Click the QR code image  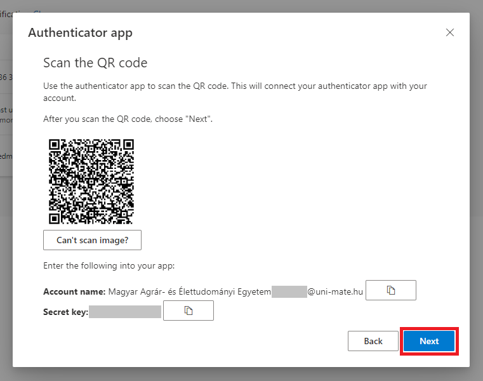[91, 182]
